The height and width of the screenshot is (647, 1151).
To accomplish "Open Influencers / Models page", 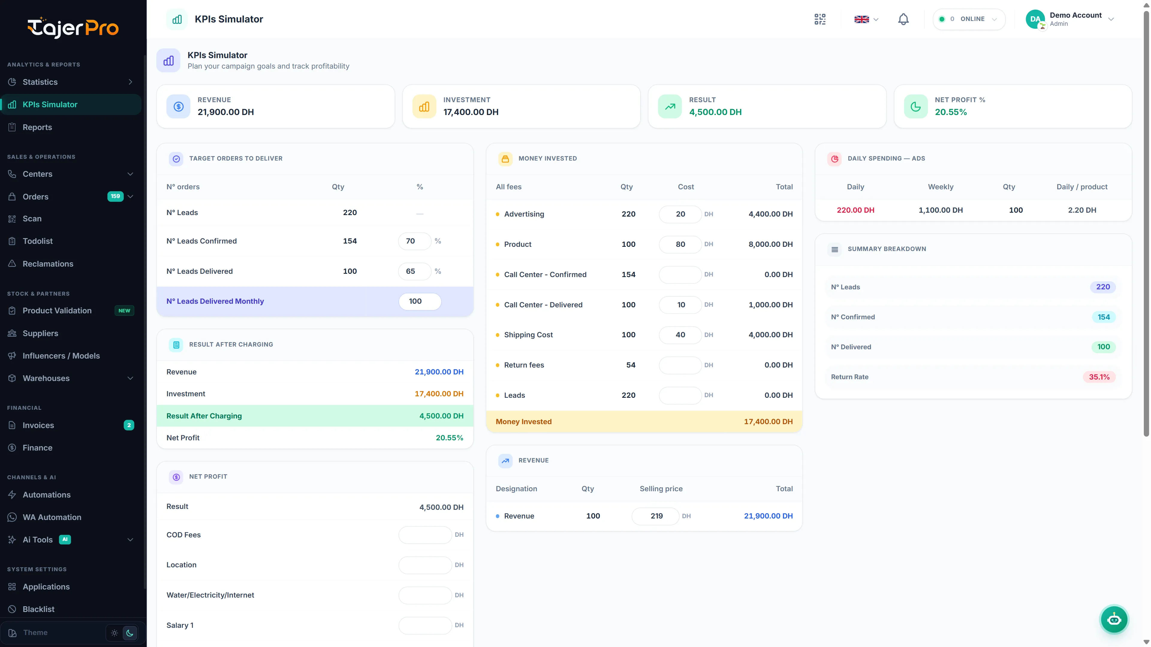I will [x=71, y=356].
